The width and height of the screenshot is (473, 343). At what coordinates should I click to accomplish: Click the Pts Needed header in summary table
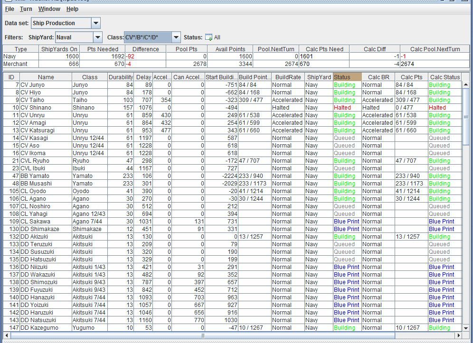tap(103, 49)
